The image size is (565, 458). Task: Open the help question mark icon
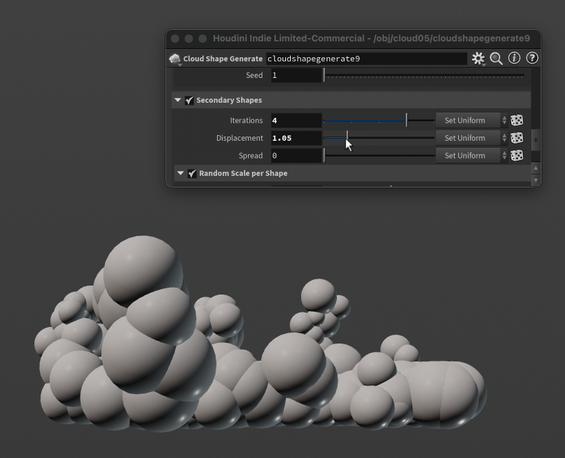(x=532, y=58)
